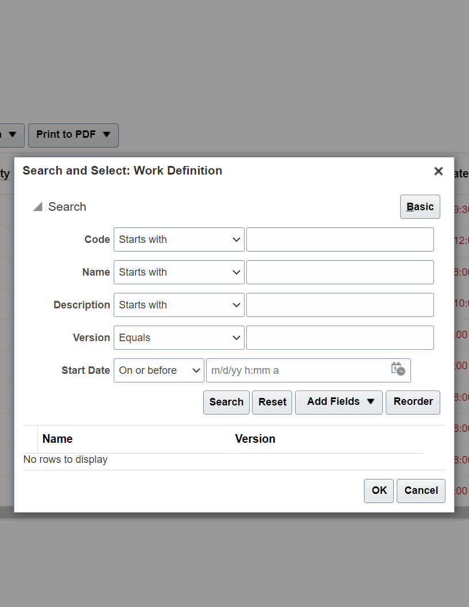Screen dimensions: 469x607
Task: Open the Print to PDF dropdown
Action: pyautogui.click(x=73, y=135)
